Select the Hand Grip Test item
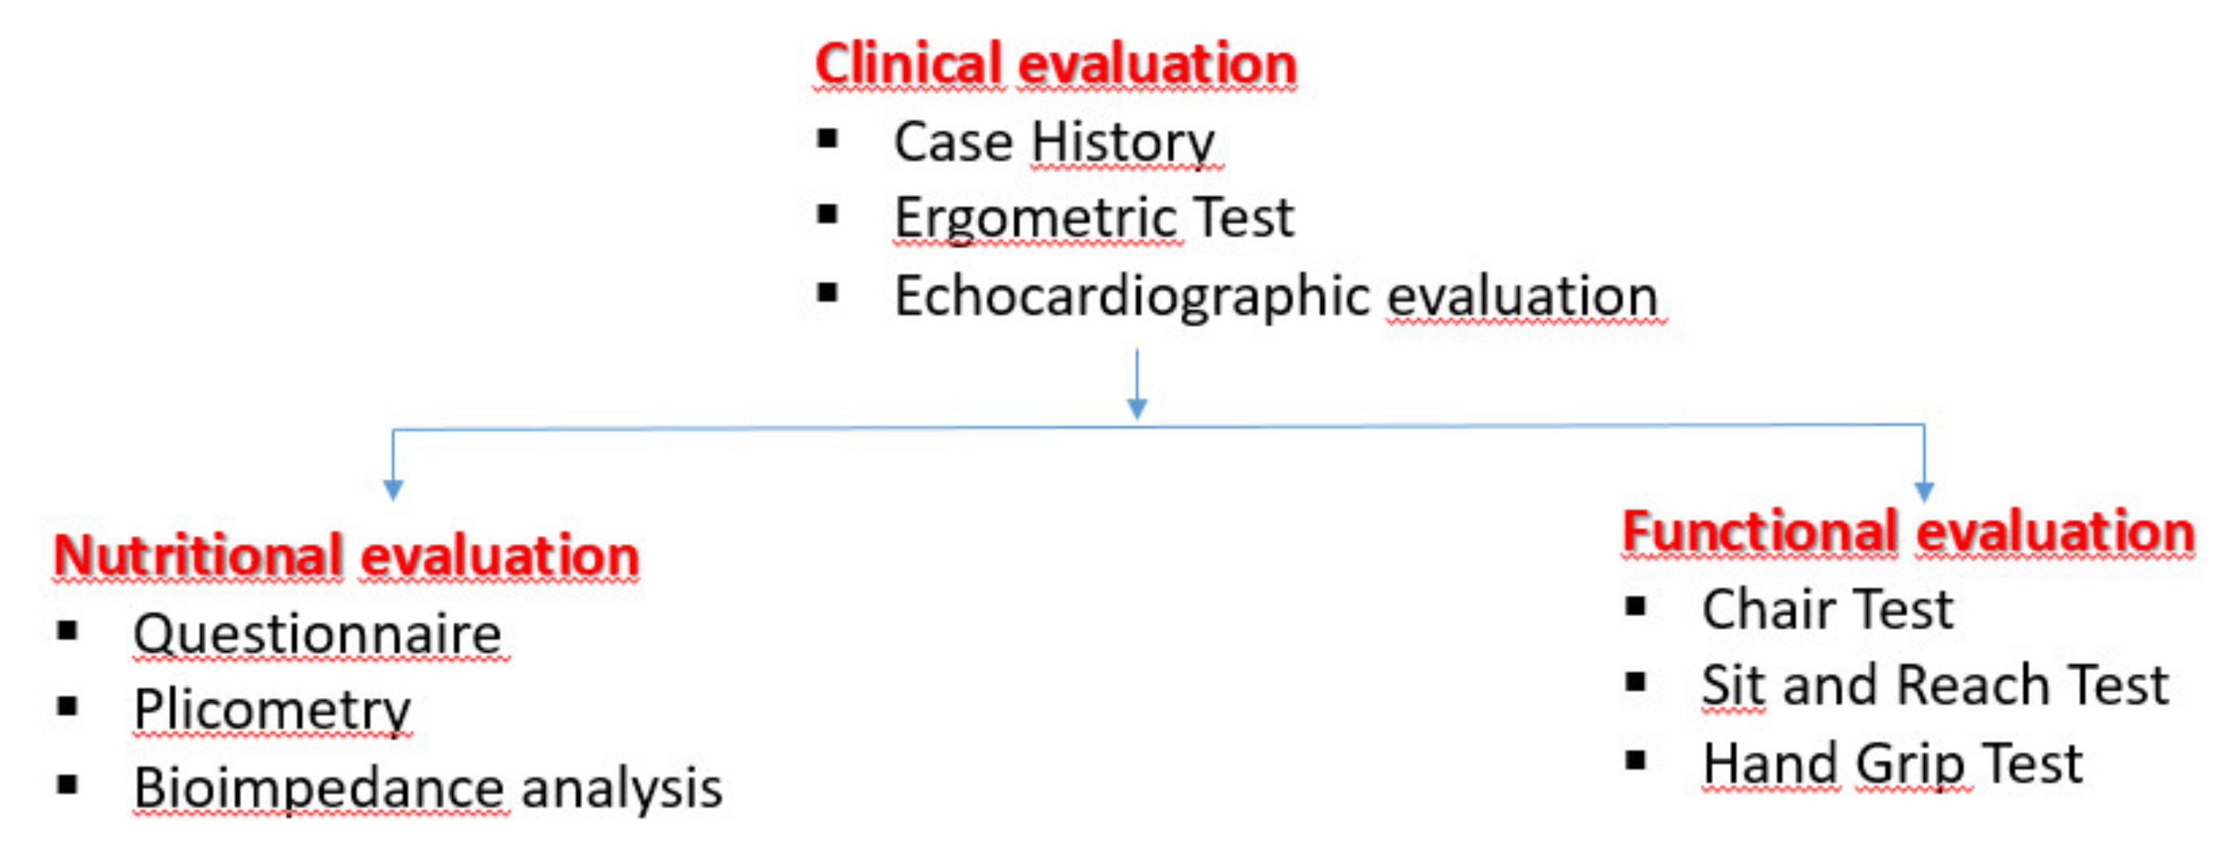Screen dimensions: 2227x858 pyautogui.click(x=1892, y=763)
